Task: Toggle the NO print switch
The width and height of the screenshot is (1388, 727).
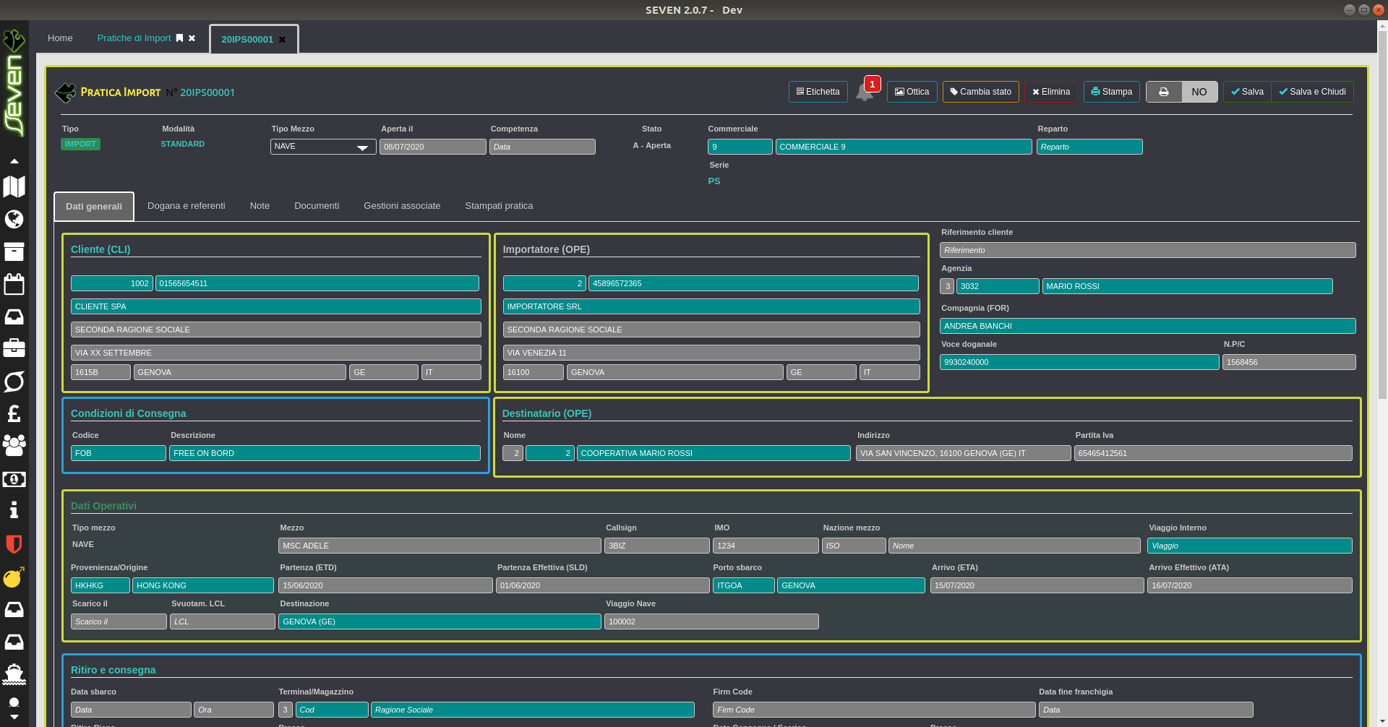Action: [x=1199, y=92]
